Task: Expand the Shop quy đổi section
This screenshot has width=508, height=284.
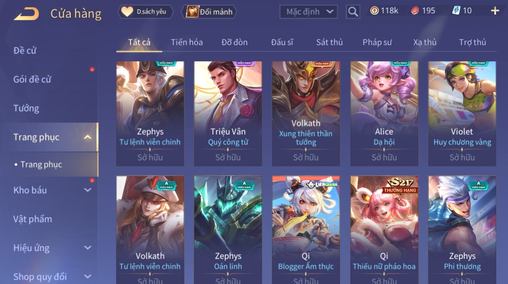Action: 88,277
